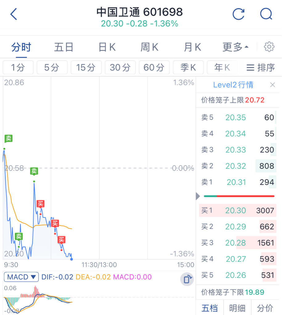The width and height of the screenshot is (282, 315).
Task: Select the 买1 bid row at 20.30
Action: (x=238, y=210)
